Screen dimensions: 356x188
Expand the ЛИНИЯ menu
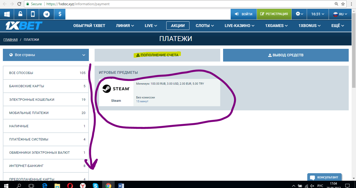[125, 25]
